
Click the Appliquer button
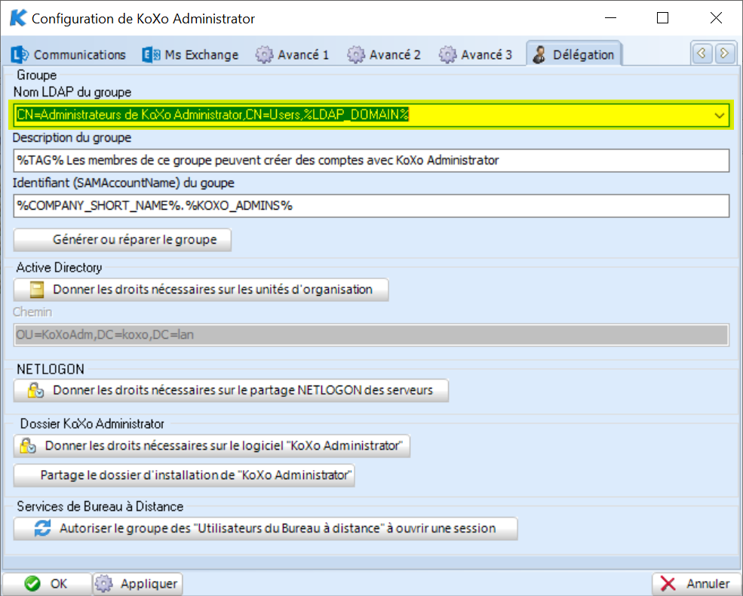coord(138,584)
